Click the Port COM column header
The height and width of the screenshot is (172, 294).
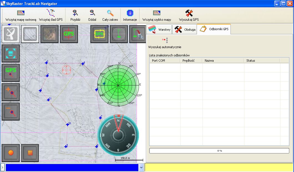165,61
